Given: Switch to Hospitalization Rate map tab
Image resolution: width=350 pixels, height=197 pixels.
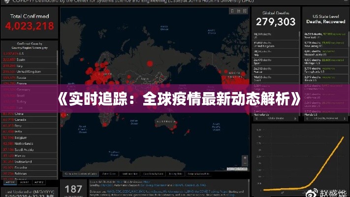Looking at the screenshot, I should click(x=198, y=174).
